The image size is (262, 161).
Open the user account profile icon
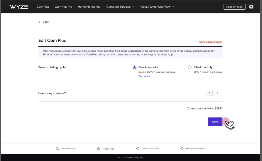(251, 7)
